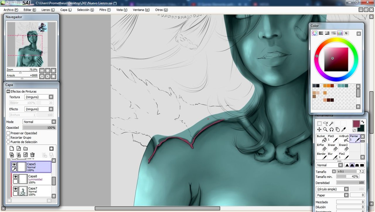Open the Editar menu
Screen dimensions: 375x212
point(30,10)
